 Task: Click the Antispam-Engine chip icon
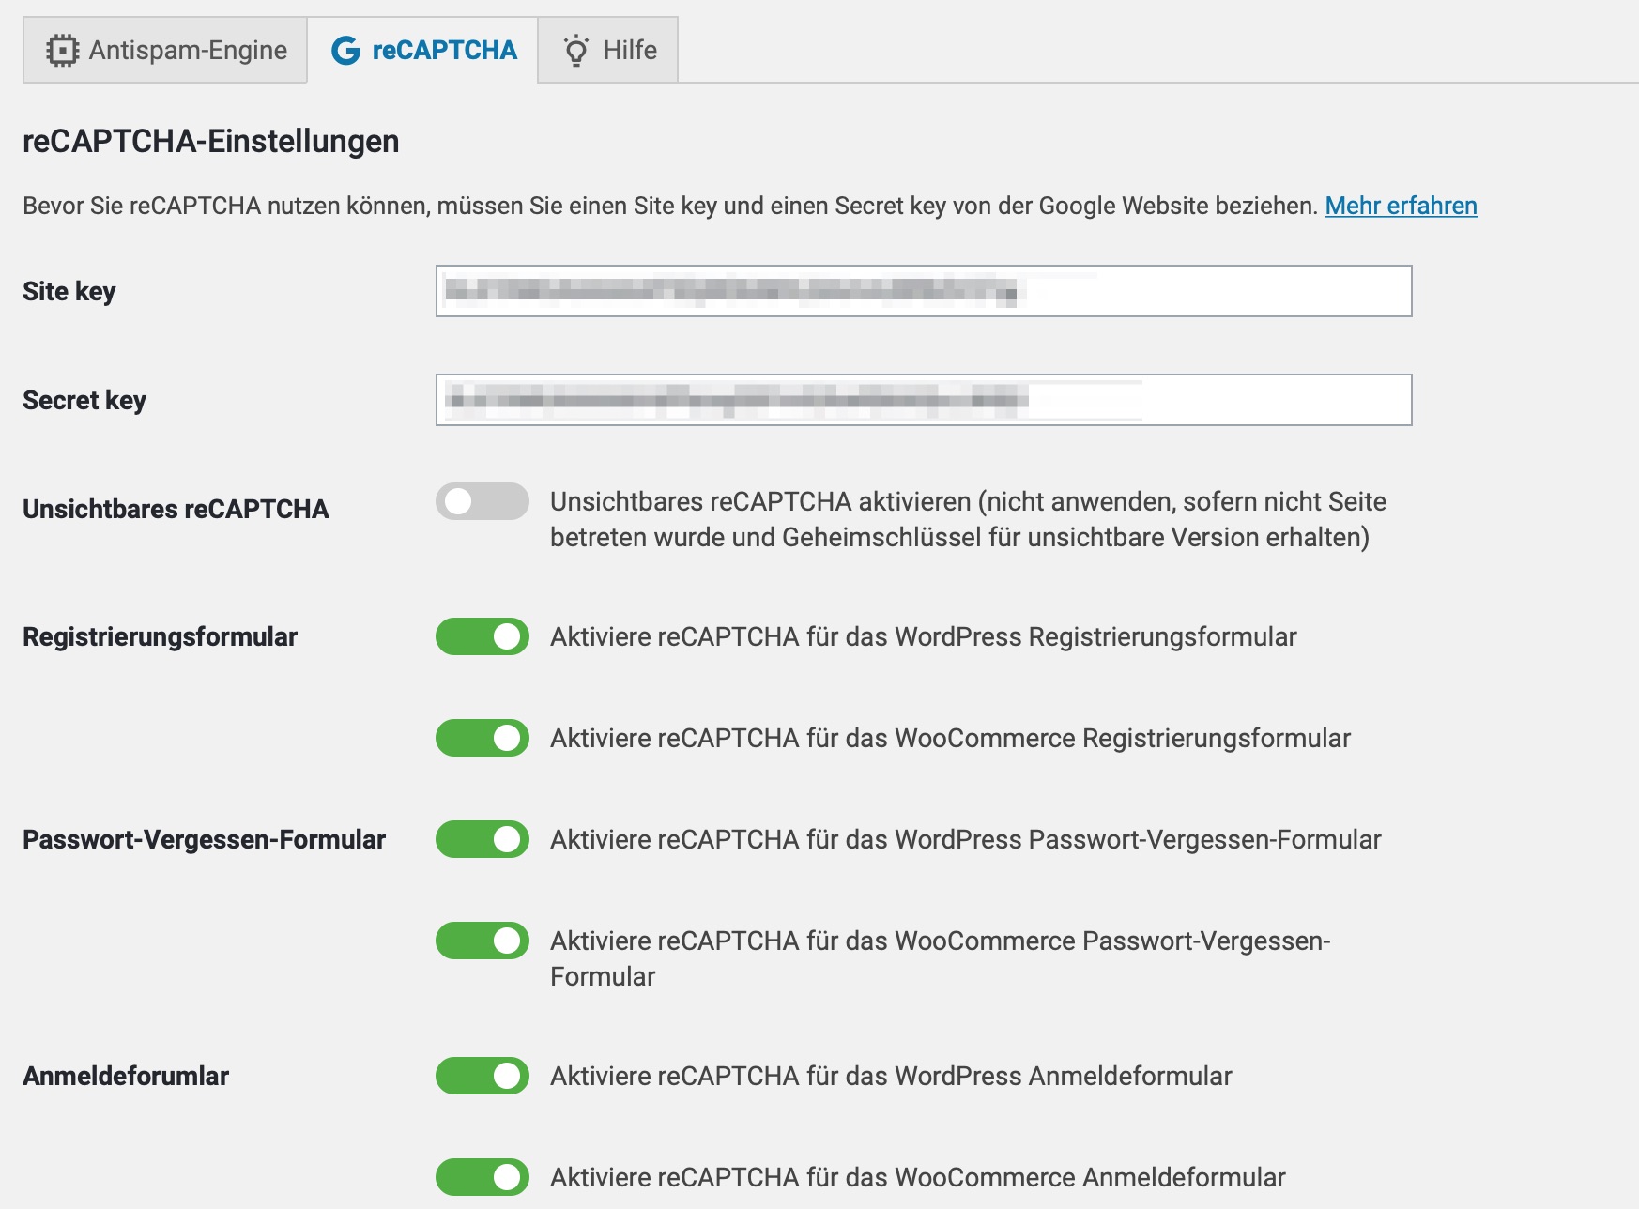point(62,50)
